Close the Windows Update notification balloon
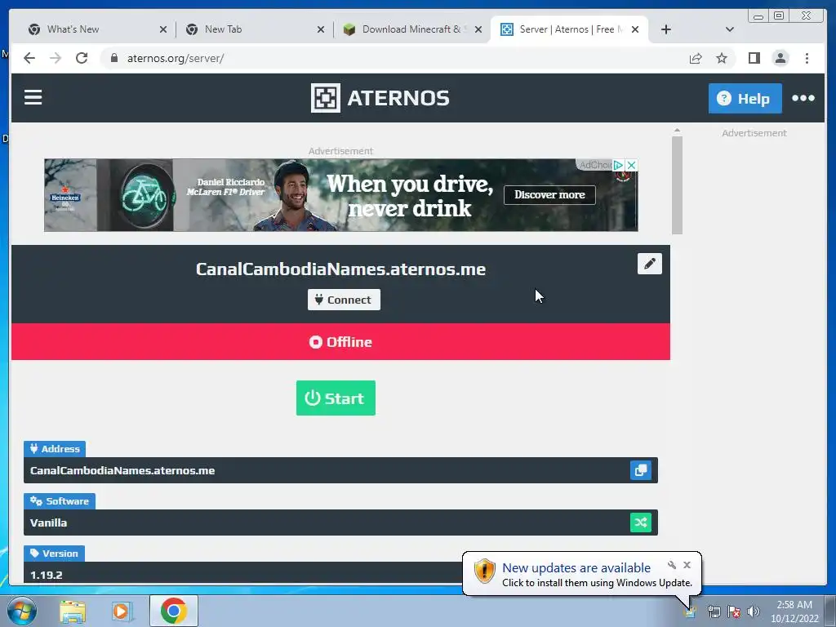The width and height of the screenshot is (836, 627). click(687, 565)
